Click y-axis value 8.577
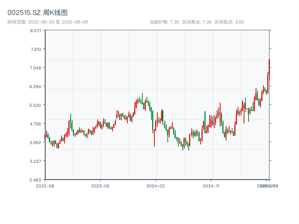 [x=36, y=31]
